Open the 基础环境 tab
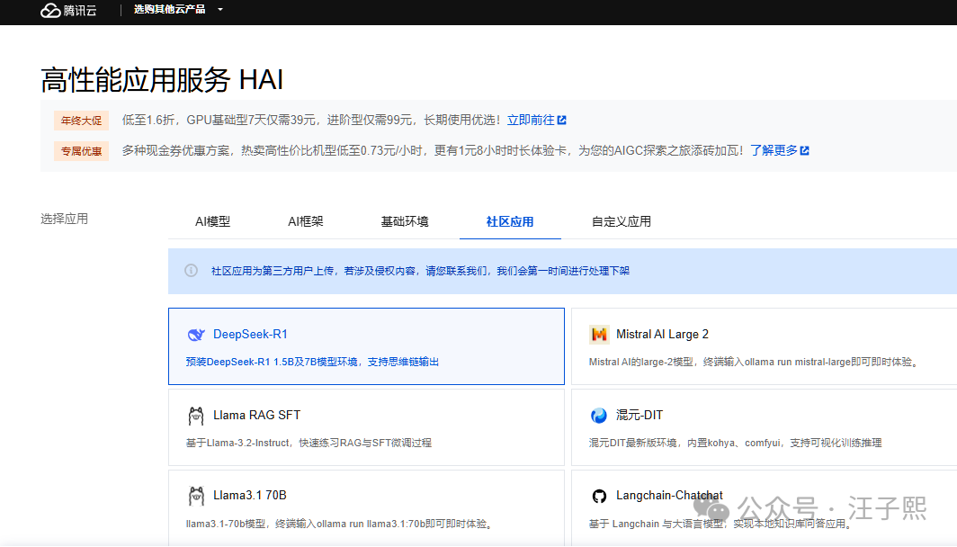The width and height of the screenshot is (957, 547). tap(405, 221)
